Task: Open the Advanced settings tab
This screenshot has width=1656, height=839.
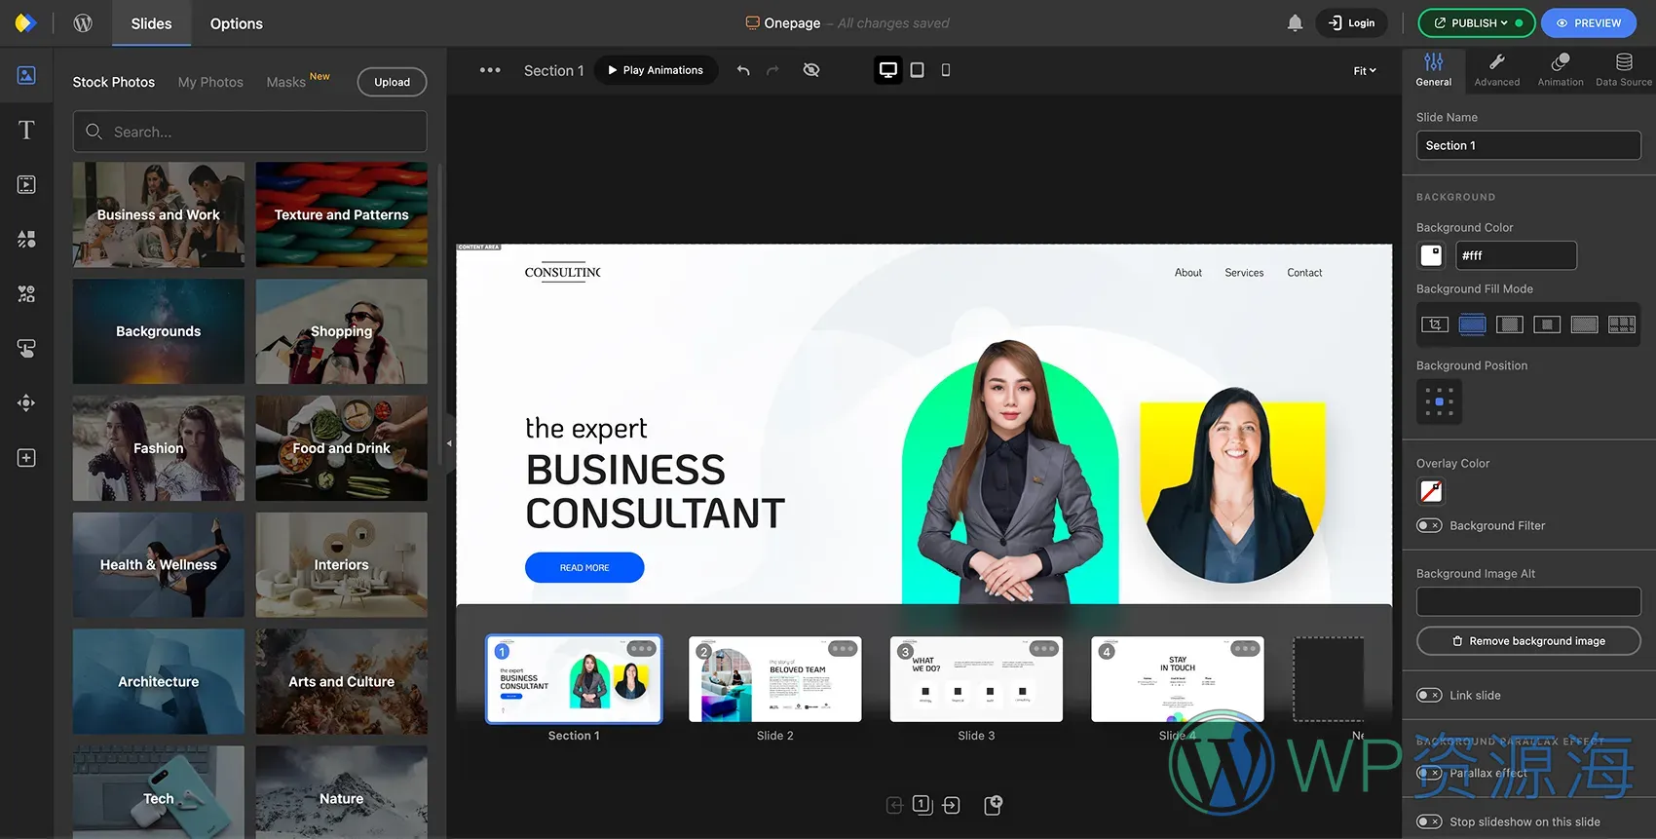Action: [1496, 70]
